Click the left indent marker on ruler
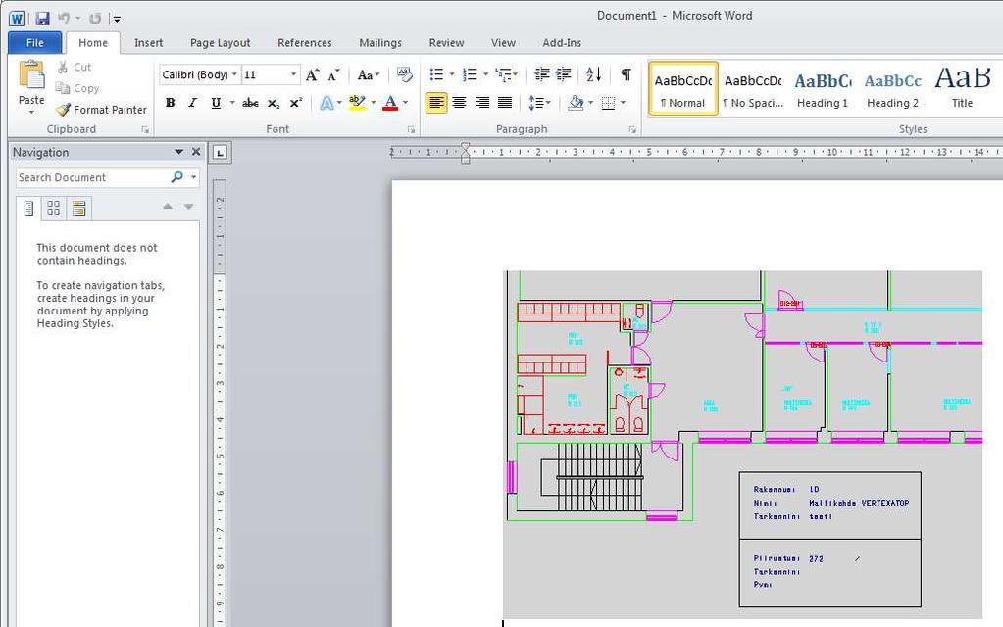Image resolution: width=1003 pixels, height=627 pixels. 466,159
